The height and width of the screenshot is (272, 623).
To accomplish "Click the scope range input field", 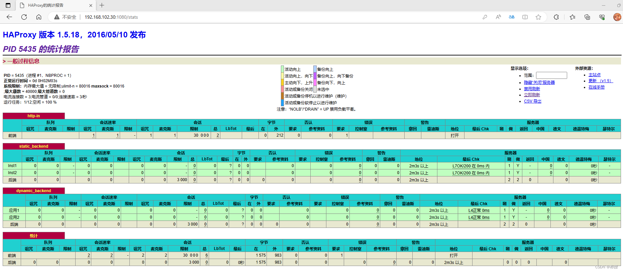I will pos(551,76).
